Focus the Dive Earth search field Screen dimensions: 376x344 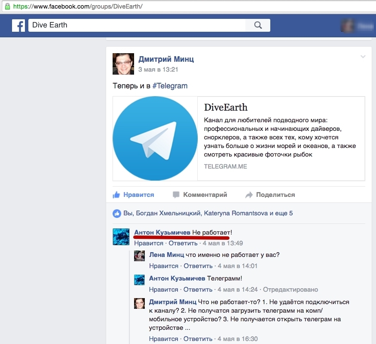click(137, 25)
